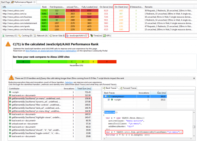The height and width of the screenshot is (141, 197).
Task: Select the http://news.yahoo.com/world row
Action: tap(98, 20)
